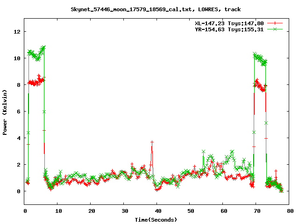This screenshot has height=224, width=299.
Task: Click the x-axis tick label 60
Action: (x=224, y=211)
